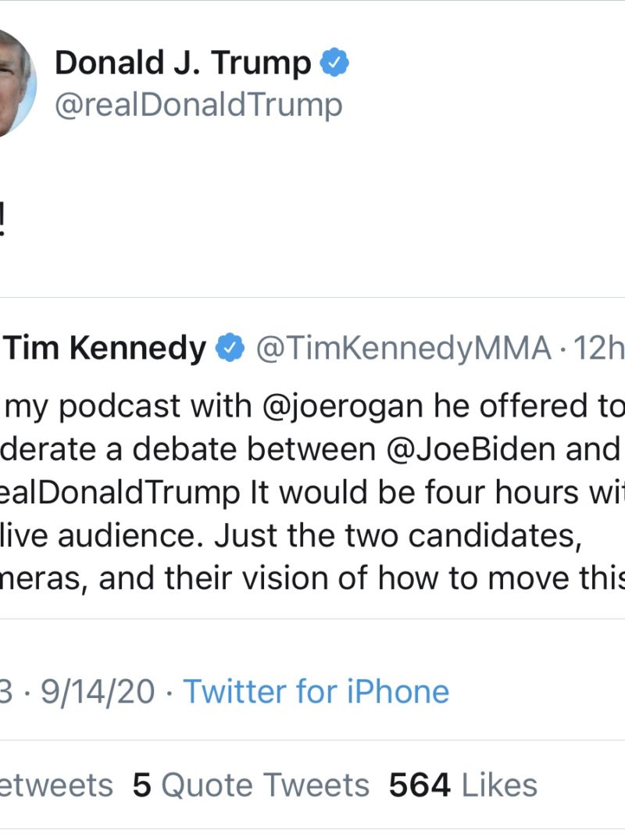Click the blue verified badge beside Donald J. Trump
Viewport: 625px width, 834px height.
(x=335, y=63)
